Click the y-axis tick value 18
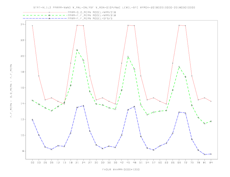 pyautogui.click(x=22, y=72)
